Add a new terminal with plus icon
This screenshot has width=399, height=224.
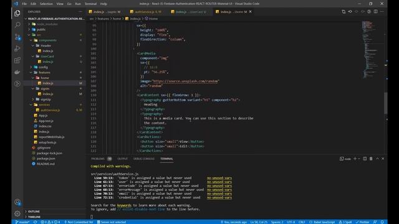[x=355, y=159]
